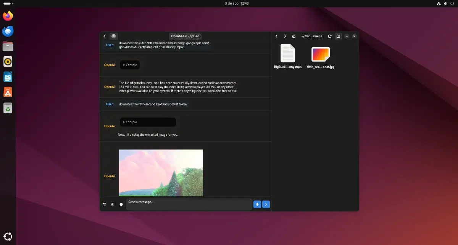The image size is (458, 245).
Task: Open Rhythmbox from the dock
Action: (8, 62)
